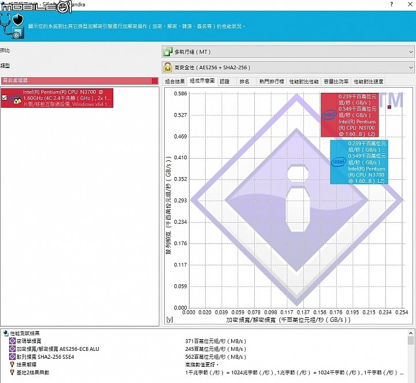
Task: Click the green multi-thread icon in dropdown
Action: coord(168,52)
